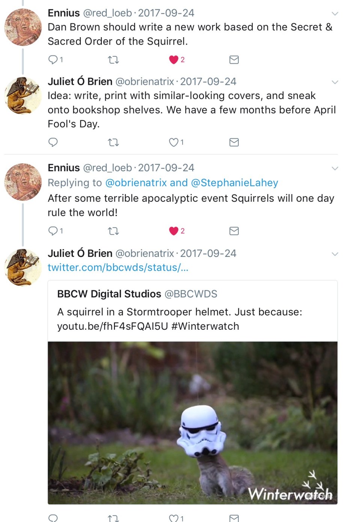Open @StephanieLahey mention link

click(235, 183)
